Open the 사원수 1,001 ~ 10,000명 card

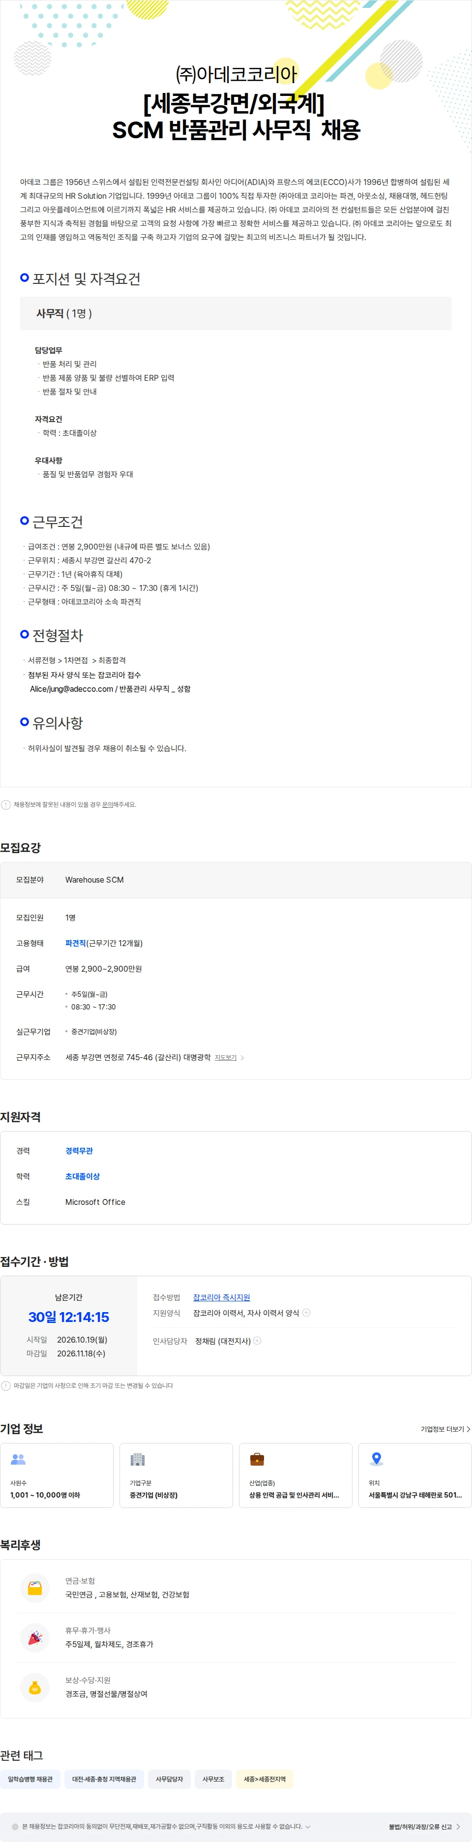click(x=57, y=1475)
